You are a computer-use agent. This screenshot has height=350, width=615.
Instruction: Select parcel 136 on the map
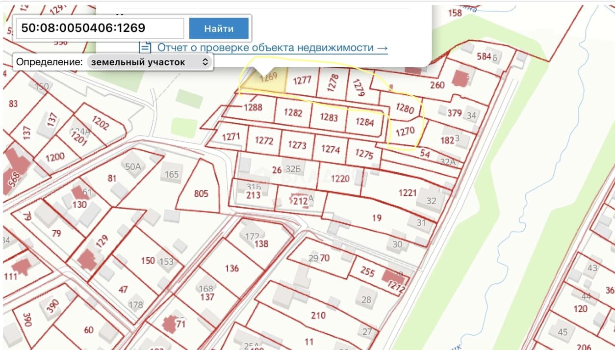coord(231,268)
